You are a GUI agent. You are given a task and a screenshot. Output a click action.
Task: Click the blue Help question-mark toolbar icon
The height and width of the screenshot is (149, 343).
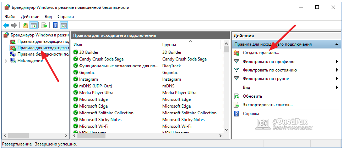click(55, 25)
